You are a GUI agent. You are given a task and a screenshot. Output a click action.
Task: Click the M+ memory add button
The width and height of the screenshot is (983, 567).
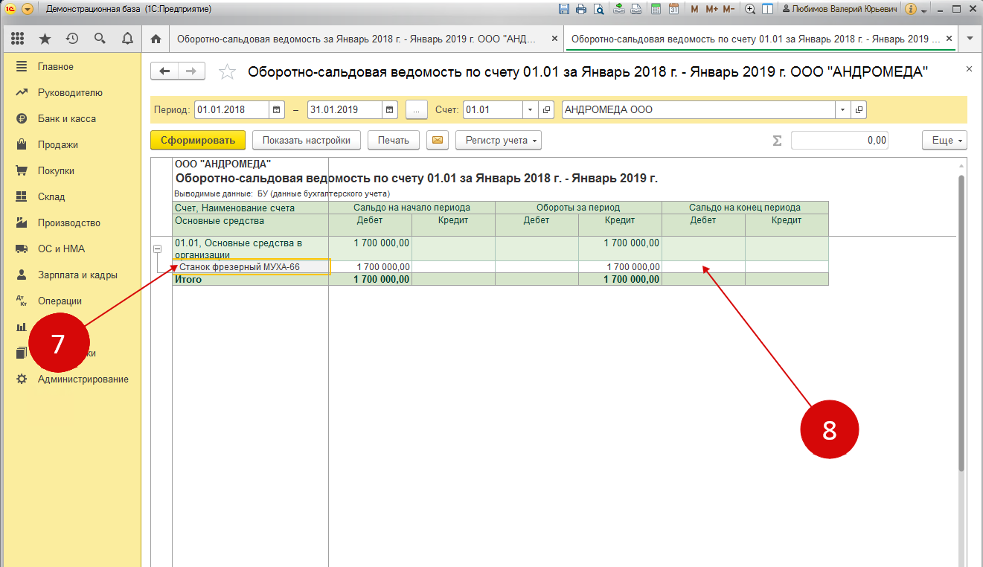[711, 10]
